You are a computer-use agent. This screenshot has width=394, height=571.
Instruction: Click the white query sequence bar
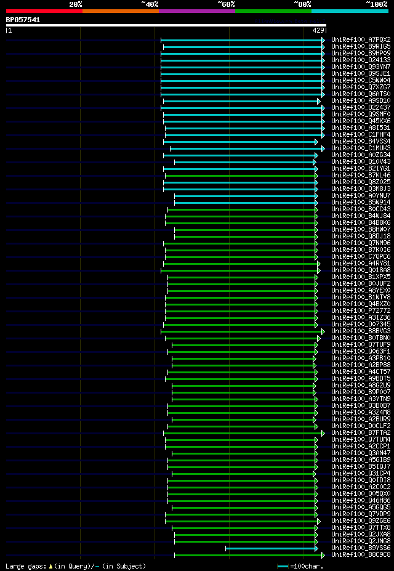pyautogui.click(x=166, y=25)
